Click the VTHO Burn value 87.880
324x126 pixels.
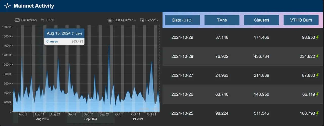coord(309,75)
